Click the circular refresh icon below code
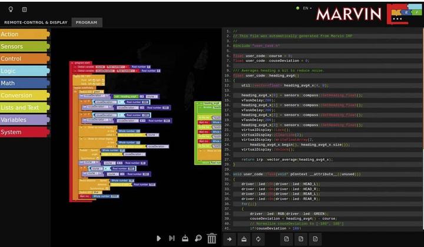Screen dimensions: 424x247 (259, 239)
